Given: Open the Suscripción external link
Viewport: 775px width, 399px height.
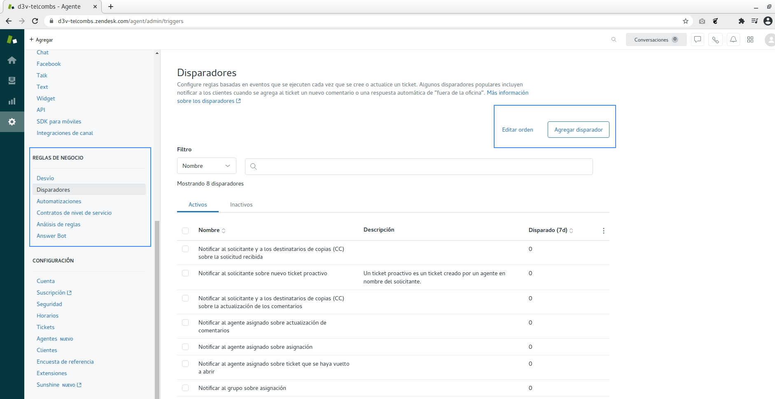Looking at the screenshot, I should [54, 292].
